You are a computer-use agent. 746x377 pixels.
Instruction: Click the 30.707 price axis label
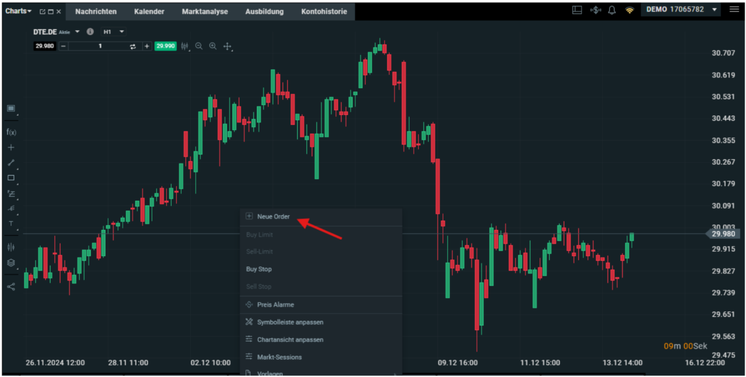click(723, 53)
